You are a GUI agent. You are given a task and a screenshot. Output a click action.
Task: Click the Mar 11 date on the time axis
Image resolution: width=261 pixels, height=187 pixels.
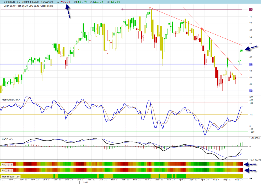click(159, 180)
